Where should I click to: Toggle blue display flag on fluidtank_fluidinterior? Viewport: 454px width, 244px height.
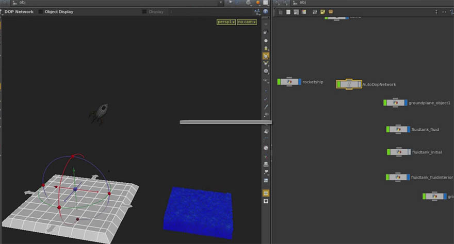point(408,177)
